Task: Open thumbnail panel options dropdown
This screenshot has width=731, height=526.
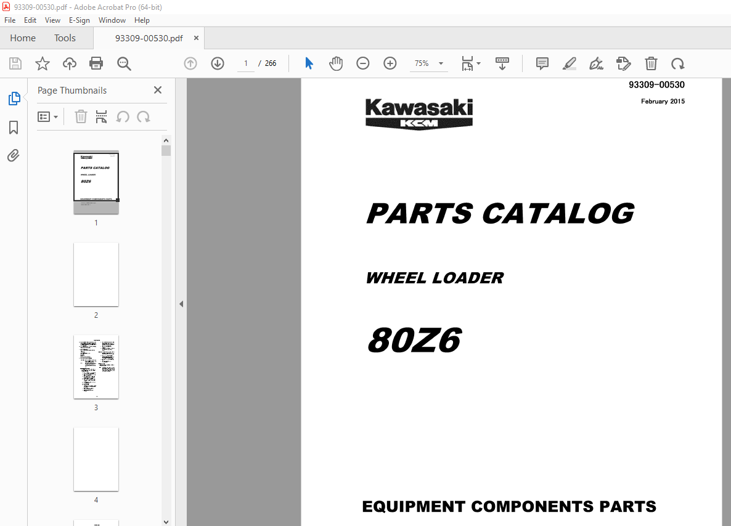Action: pos(47,116)
